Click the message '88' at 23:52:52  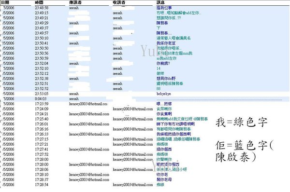click(159, 89)
